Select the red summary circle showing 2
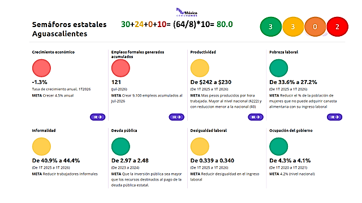The height and width of the screenshot is (203, 362). click(337, 27)
